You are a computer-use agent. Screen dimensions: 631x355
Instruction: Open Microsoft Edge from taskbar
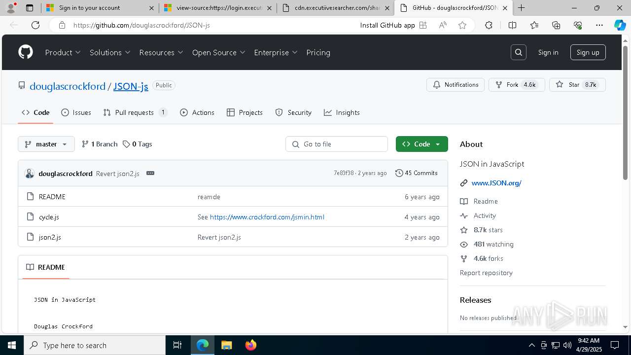point(203,345)
